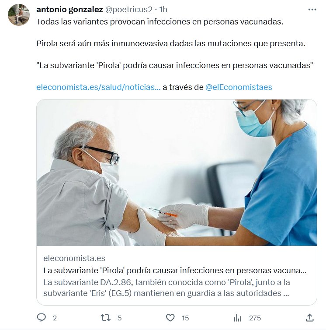Open the @elEconomistaes mention
Image resolution: width=326 pixels, height=330 pixels.
[239, 87]
